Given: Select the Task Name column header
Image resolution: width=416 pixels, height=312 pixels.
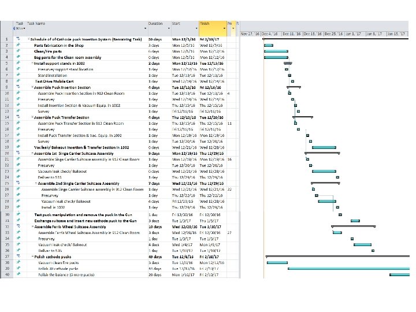Looking at the screenshot, I should [87, 28].
